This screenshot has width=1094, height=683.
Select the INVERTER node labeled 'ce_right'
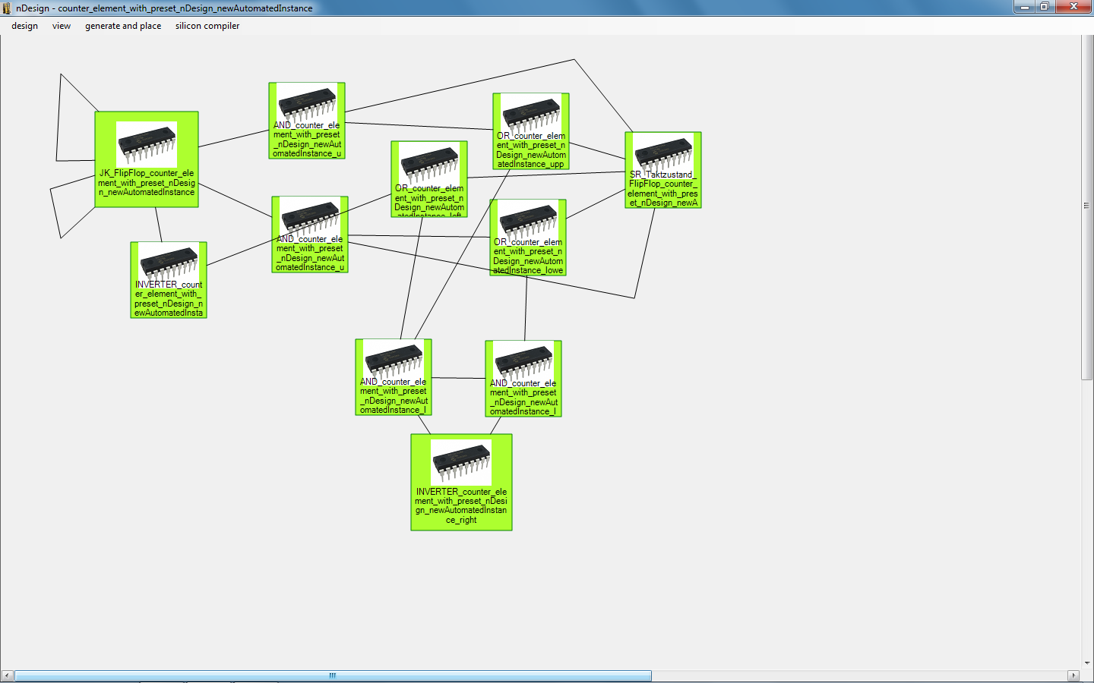coord(461,482)
